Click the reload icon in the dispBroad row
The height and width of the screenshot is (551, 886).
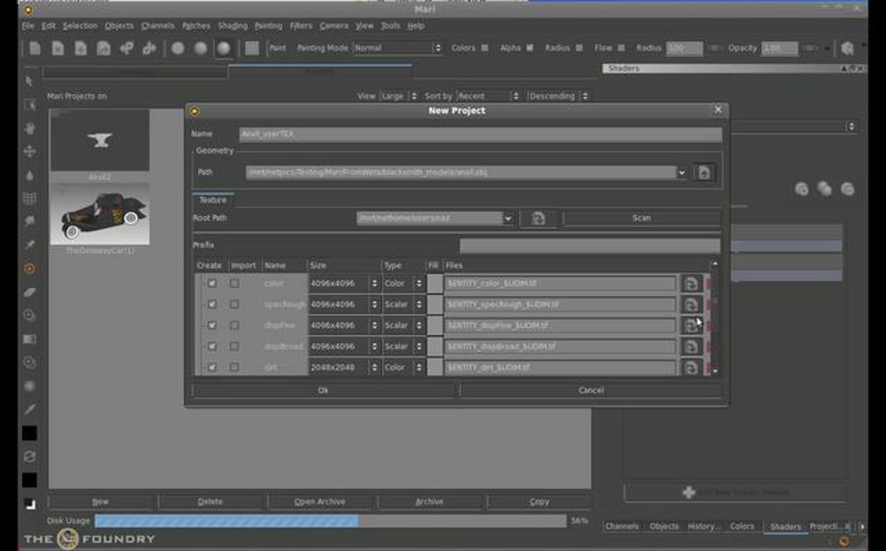point(691,347)
